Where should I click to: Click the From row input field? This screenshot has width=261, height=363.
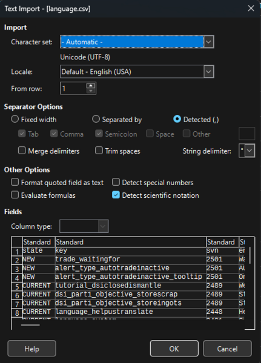tap(73, 88)
